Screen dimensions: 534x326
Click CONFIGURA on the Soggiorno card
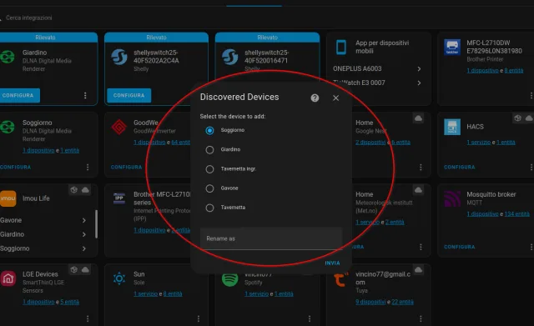click(16, 167)
